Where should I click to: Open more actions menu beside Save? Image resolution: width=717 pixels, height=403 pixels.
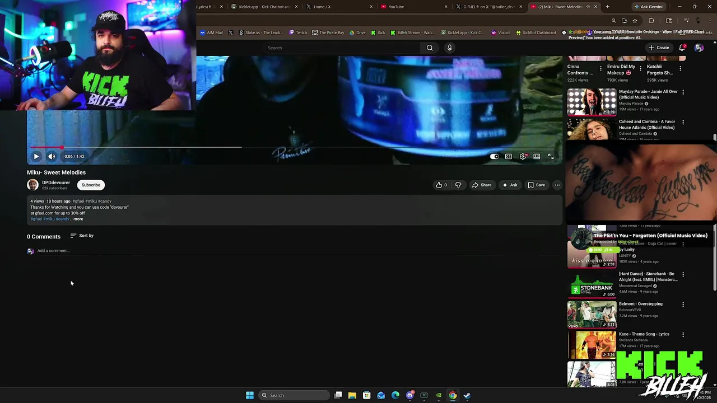557,185
